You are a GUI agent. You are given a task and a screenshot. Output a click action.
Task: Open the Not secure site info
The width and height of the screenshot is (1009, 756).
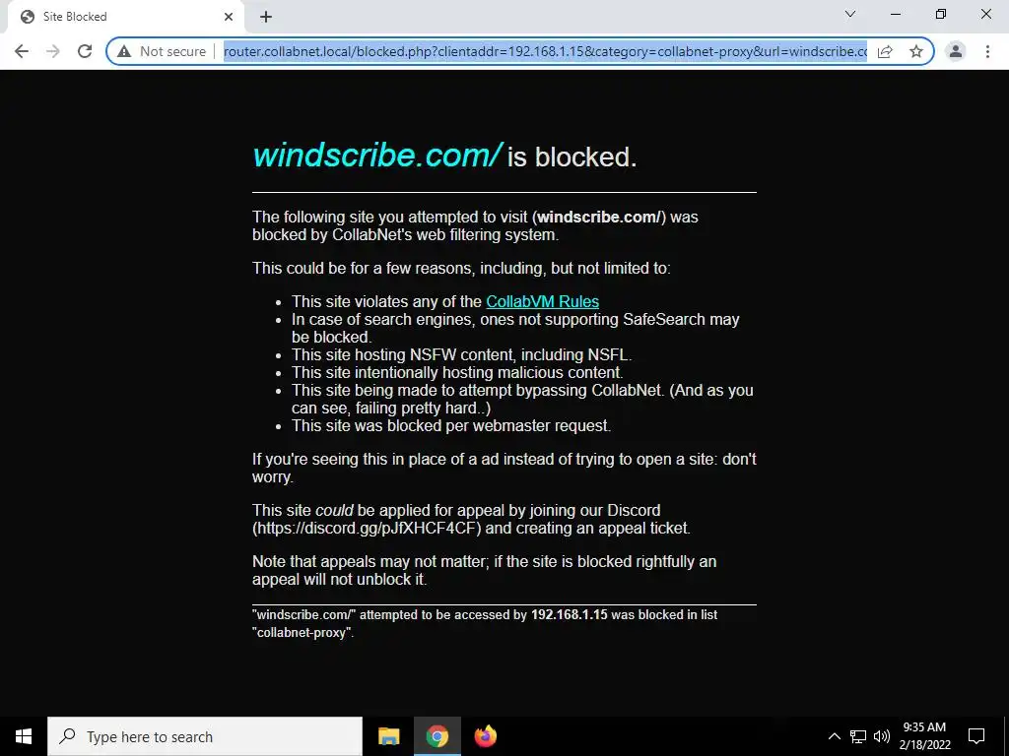point(163,51)
